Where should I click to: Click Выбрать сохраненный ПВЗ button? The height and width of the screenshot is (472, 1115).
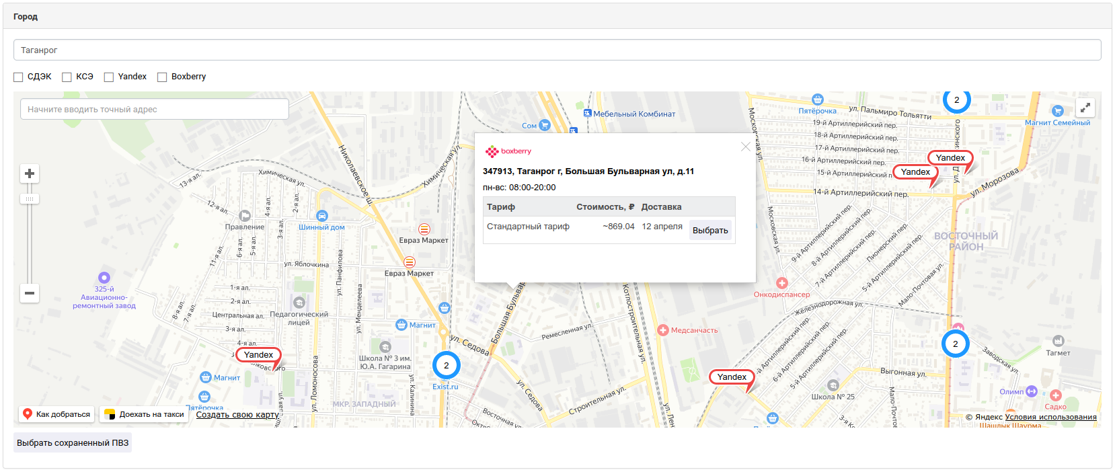click(73, 442)
